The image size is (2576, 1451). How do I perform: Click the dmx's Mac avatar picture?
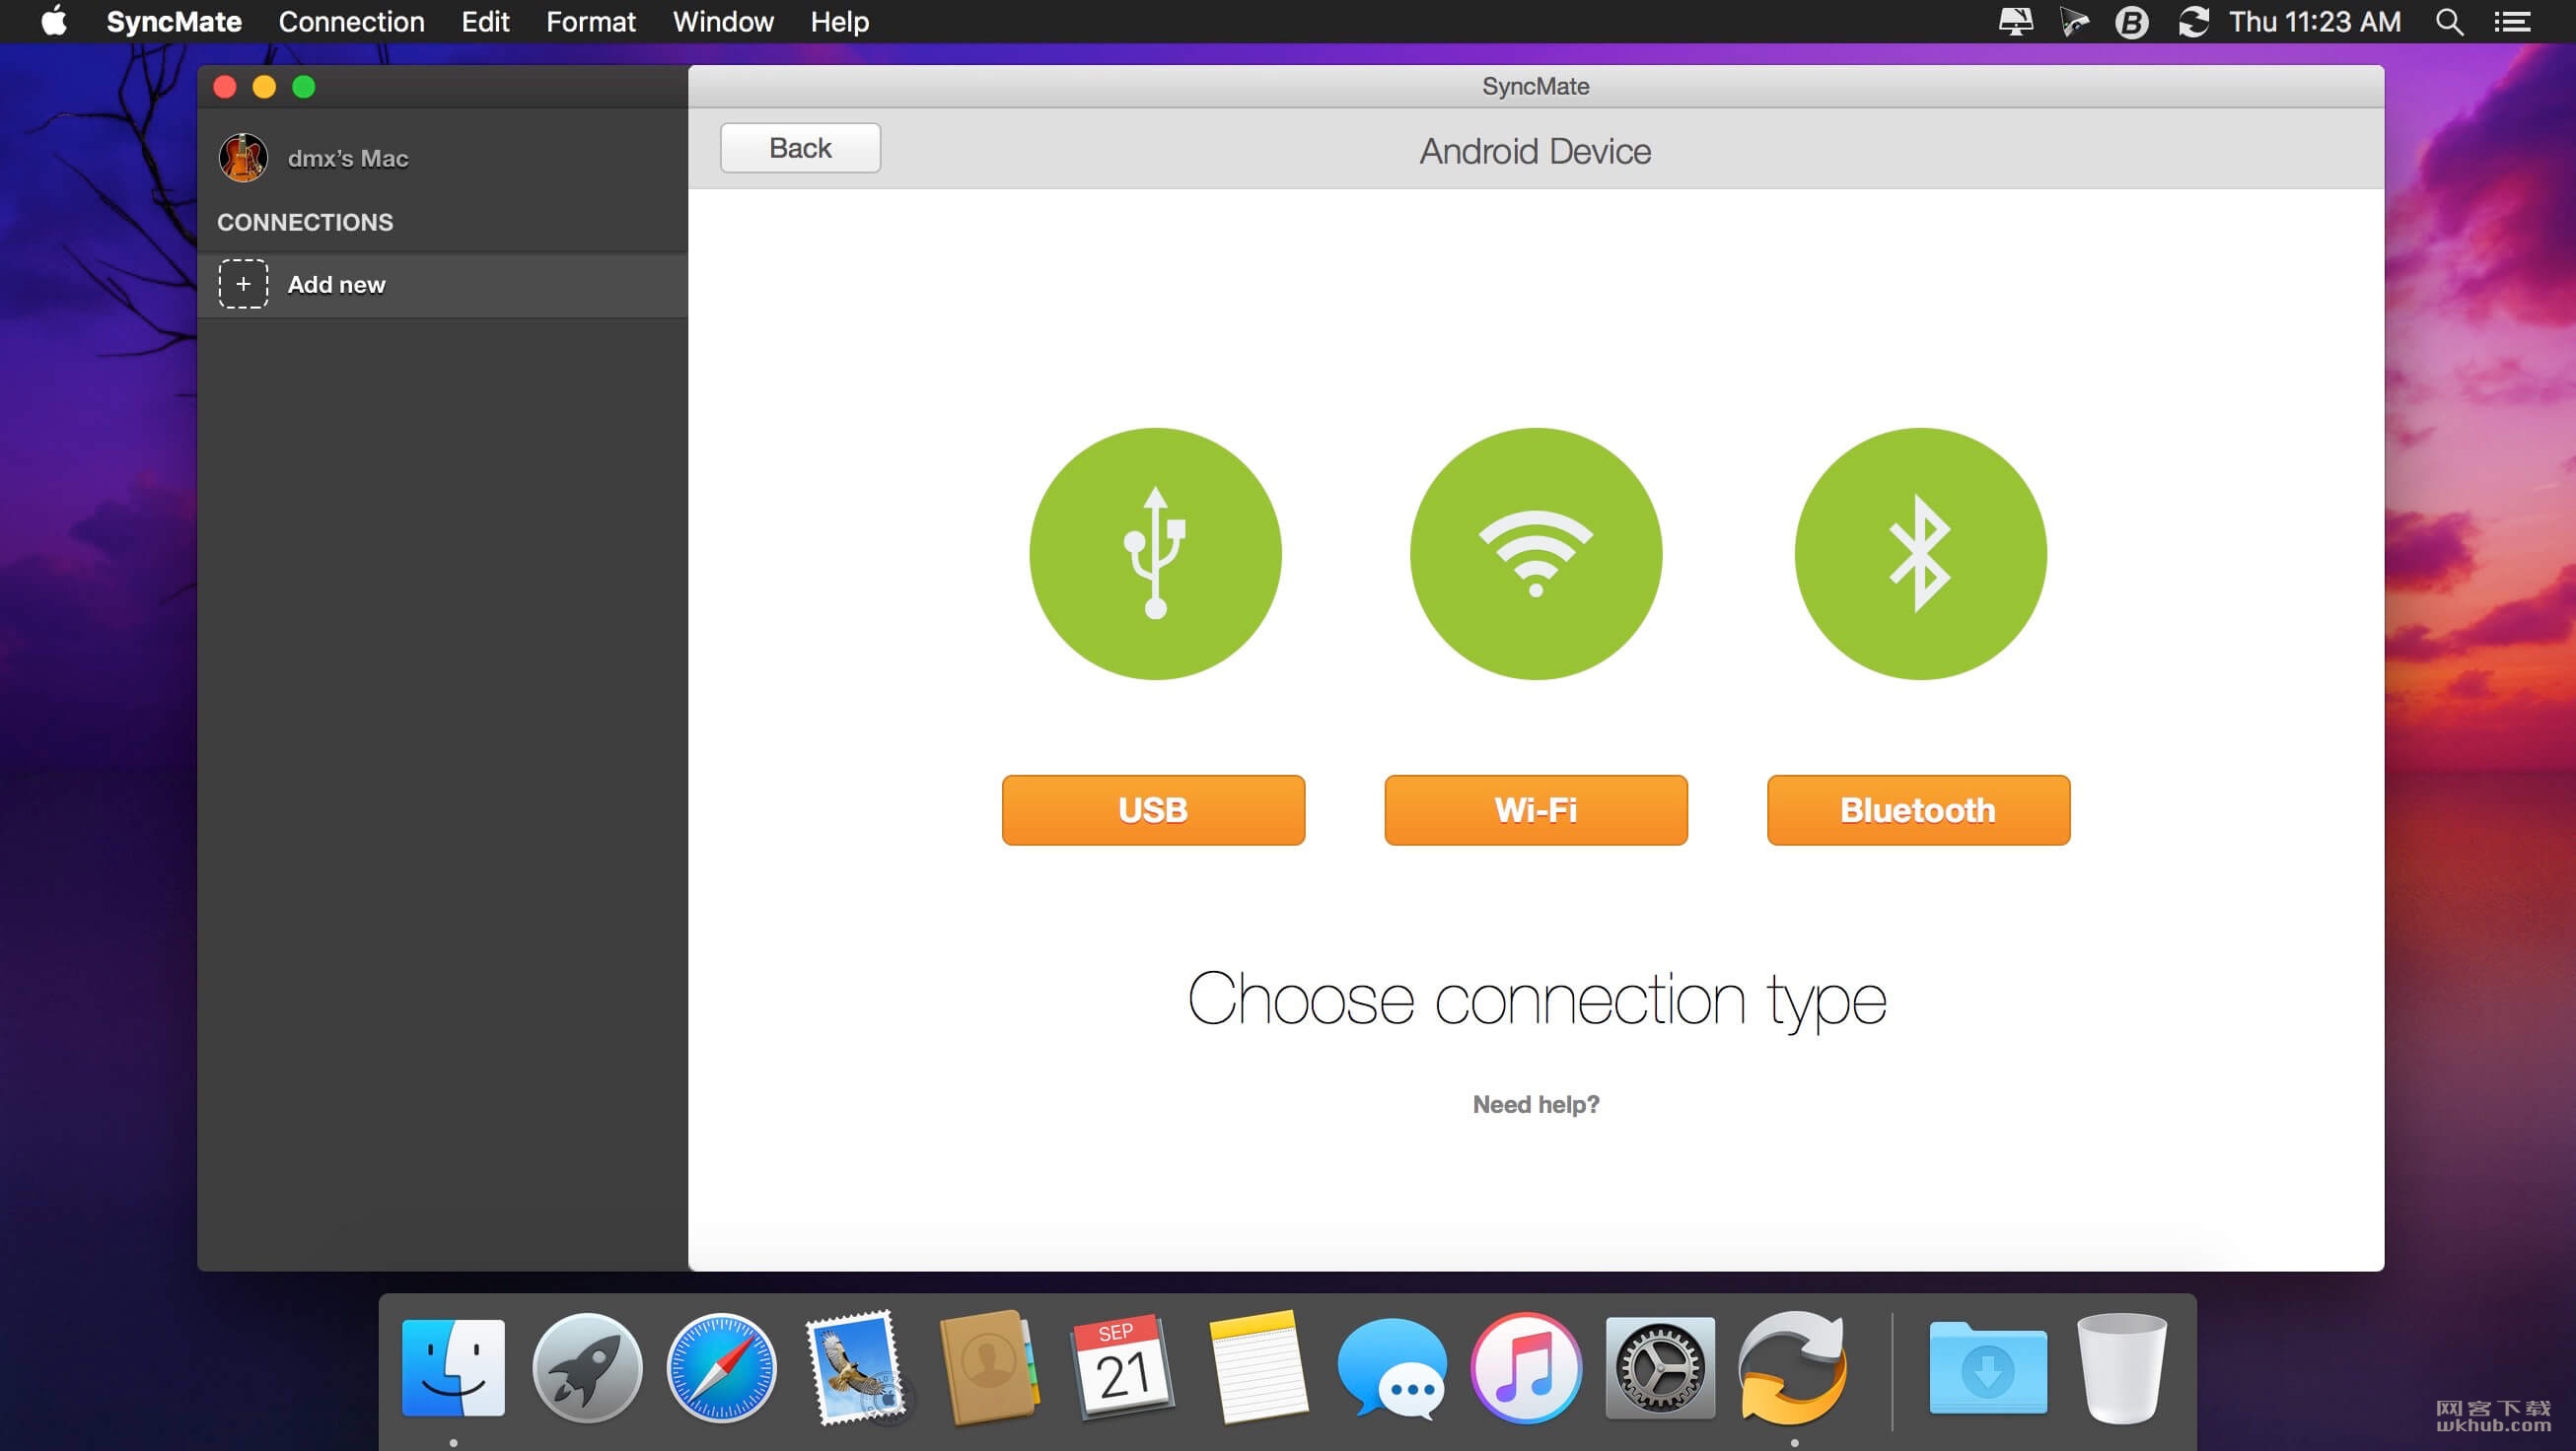click(x=243, y=158)
